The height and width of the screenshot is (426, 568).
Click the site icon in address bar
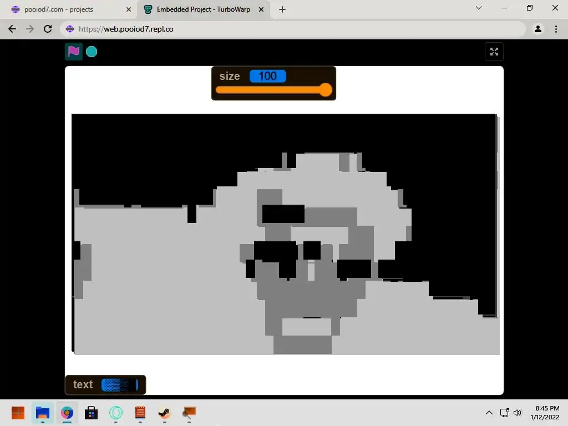[x=70, y=29]
